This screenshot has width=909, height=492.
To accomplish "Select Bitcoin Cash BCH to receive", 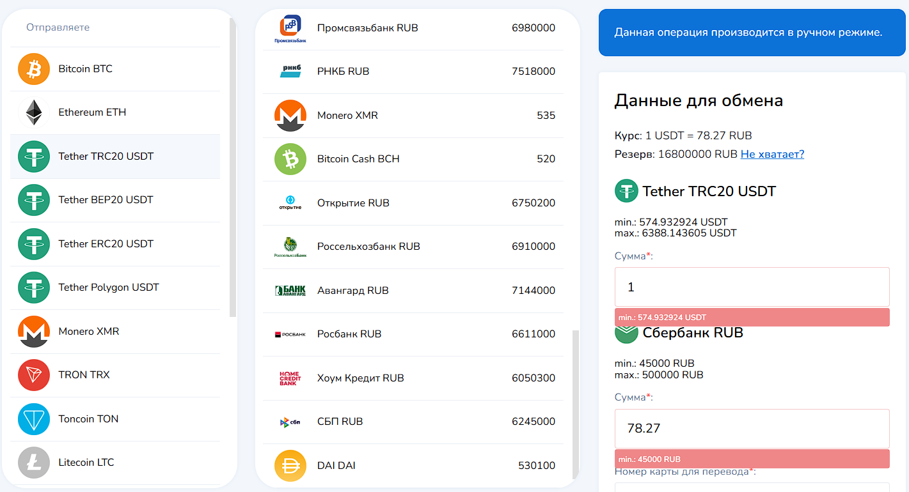I will 413,159.
